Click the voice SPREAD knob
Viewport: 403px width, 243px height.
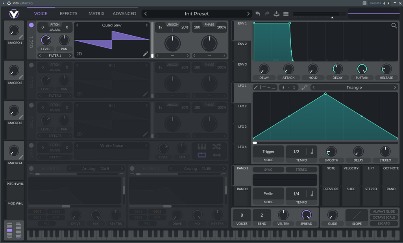(306, 215)
